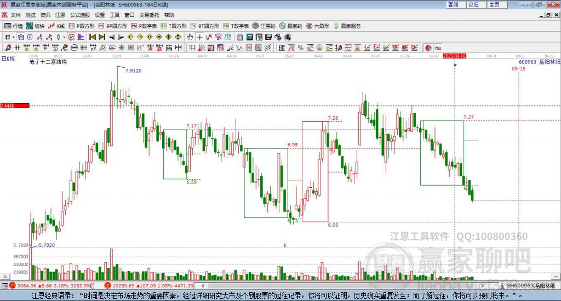Open the 9P四方形 tool

[x=113, y=26]
